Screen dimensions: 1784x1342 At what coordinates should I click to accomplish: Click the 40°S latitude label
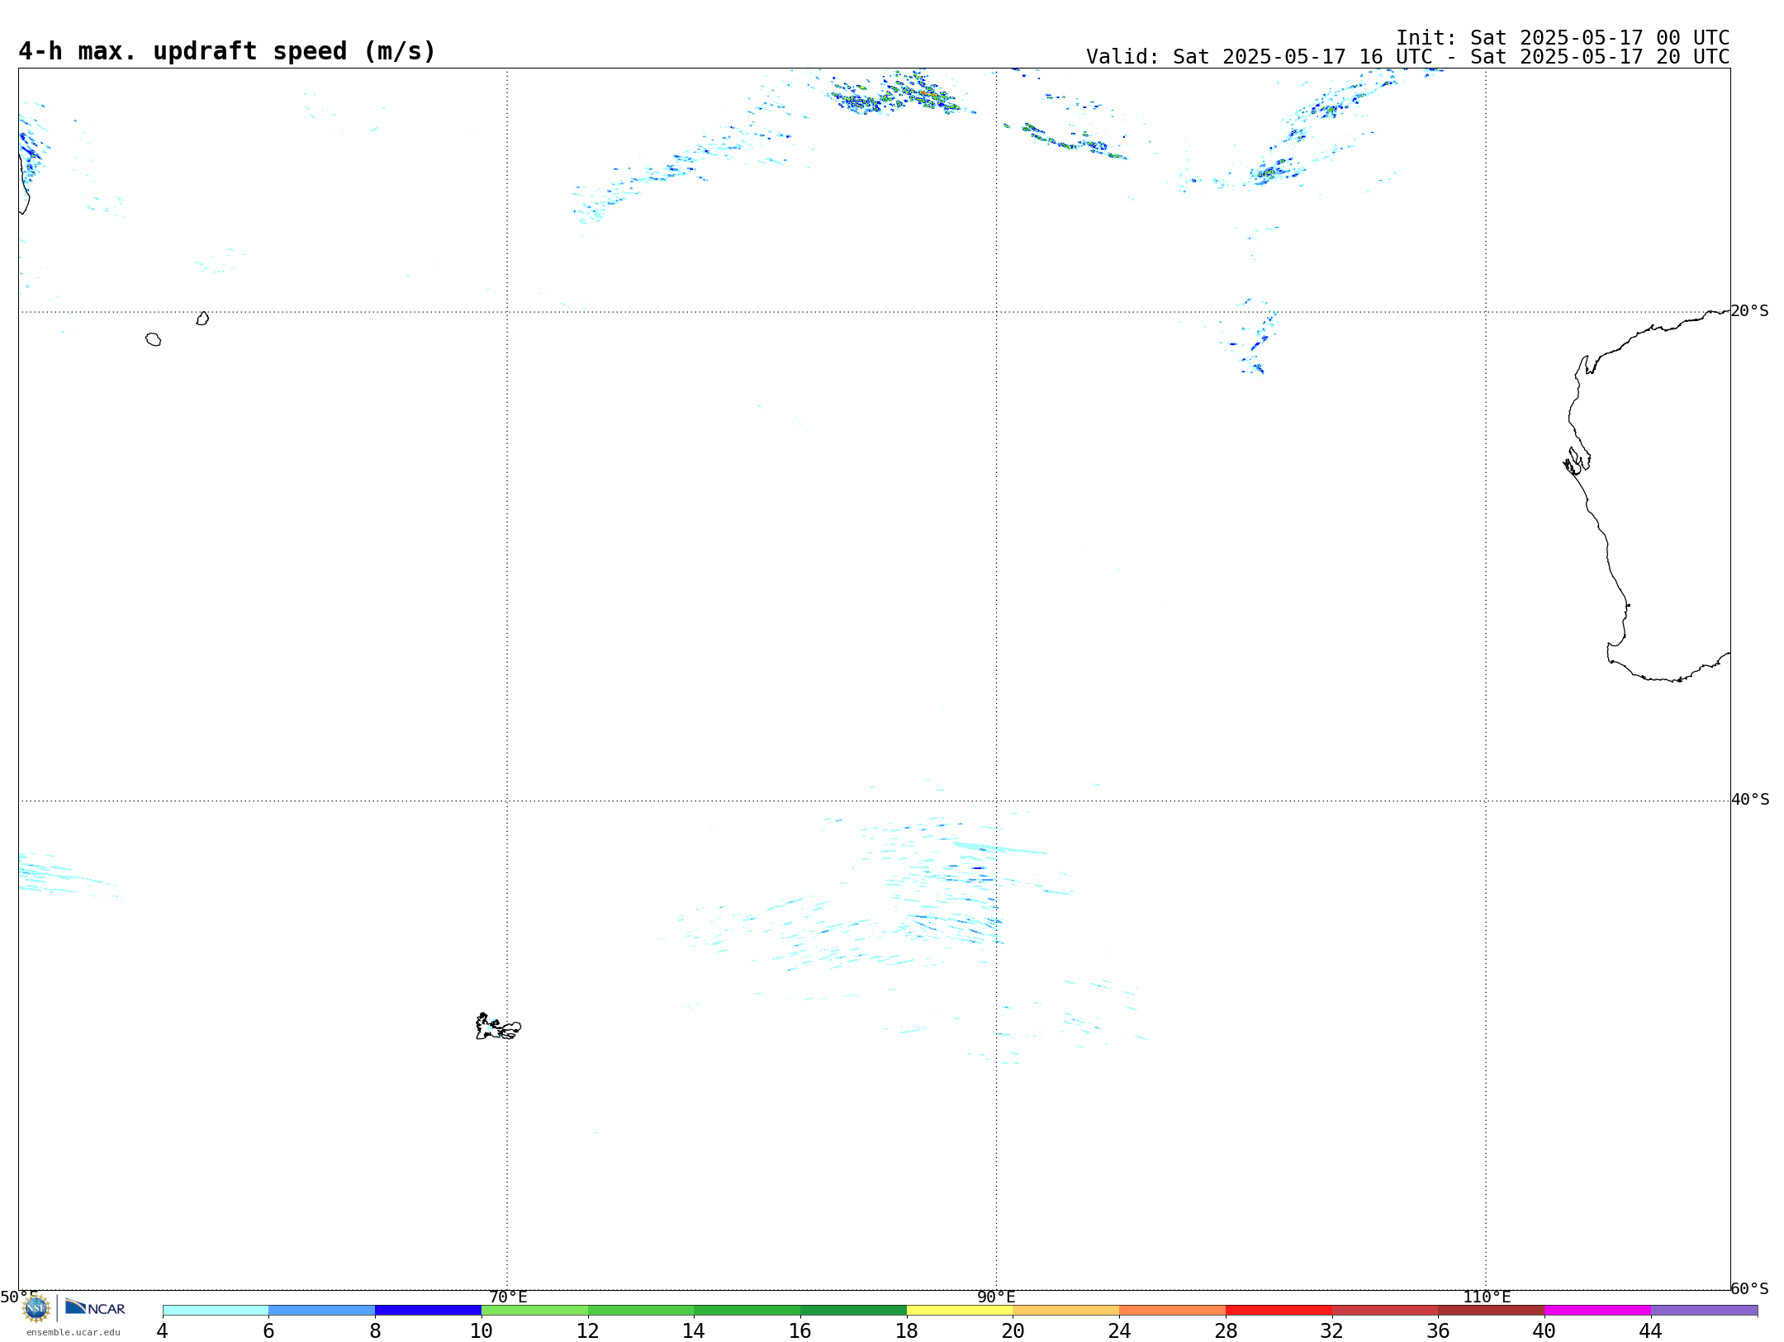pyautogui.click(x=1750, y=800)
